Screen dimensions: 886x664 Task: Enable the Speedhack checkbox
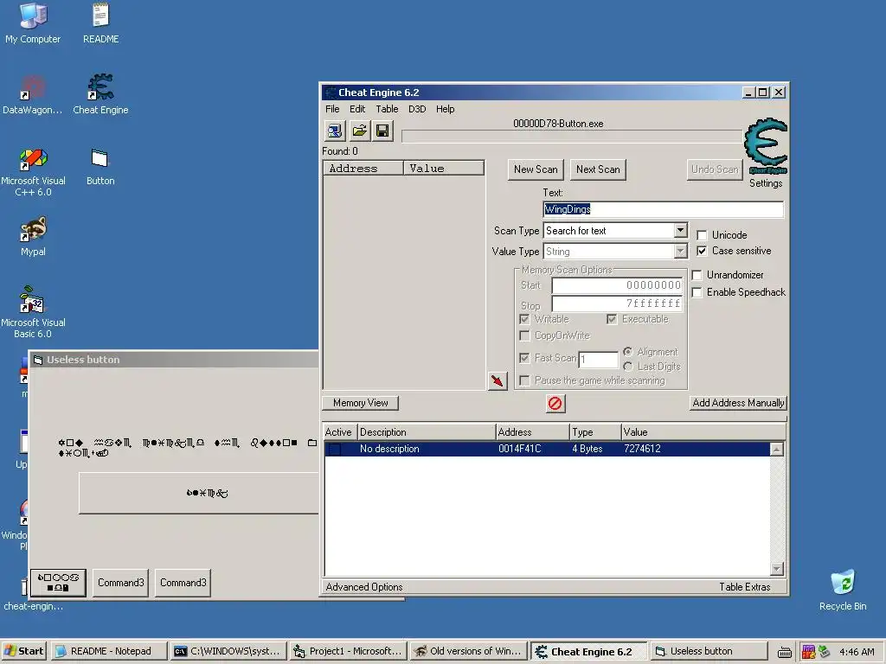point(697,292)
